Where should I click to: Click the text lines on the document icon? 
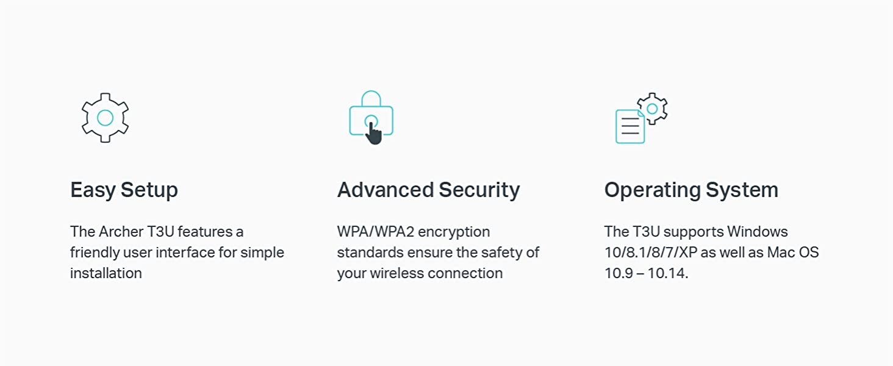point(630,127)
